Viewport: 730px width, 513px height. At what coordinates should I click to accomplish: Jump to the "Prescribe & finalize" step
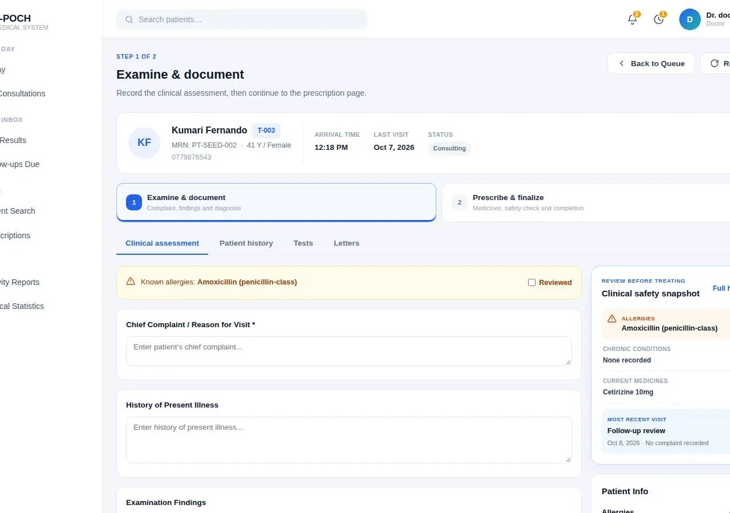point(586,202)
